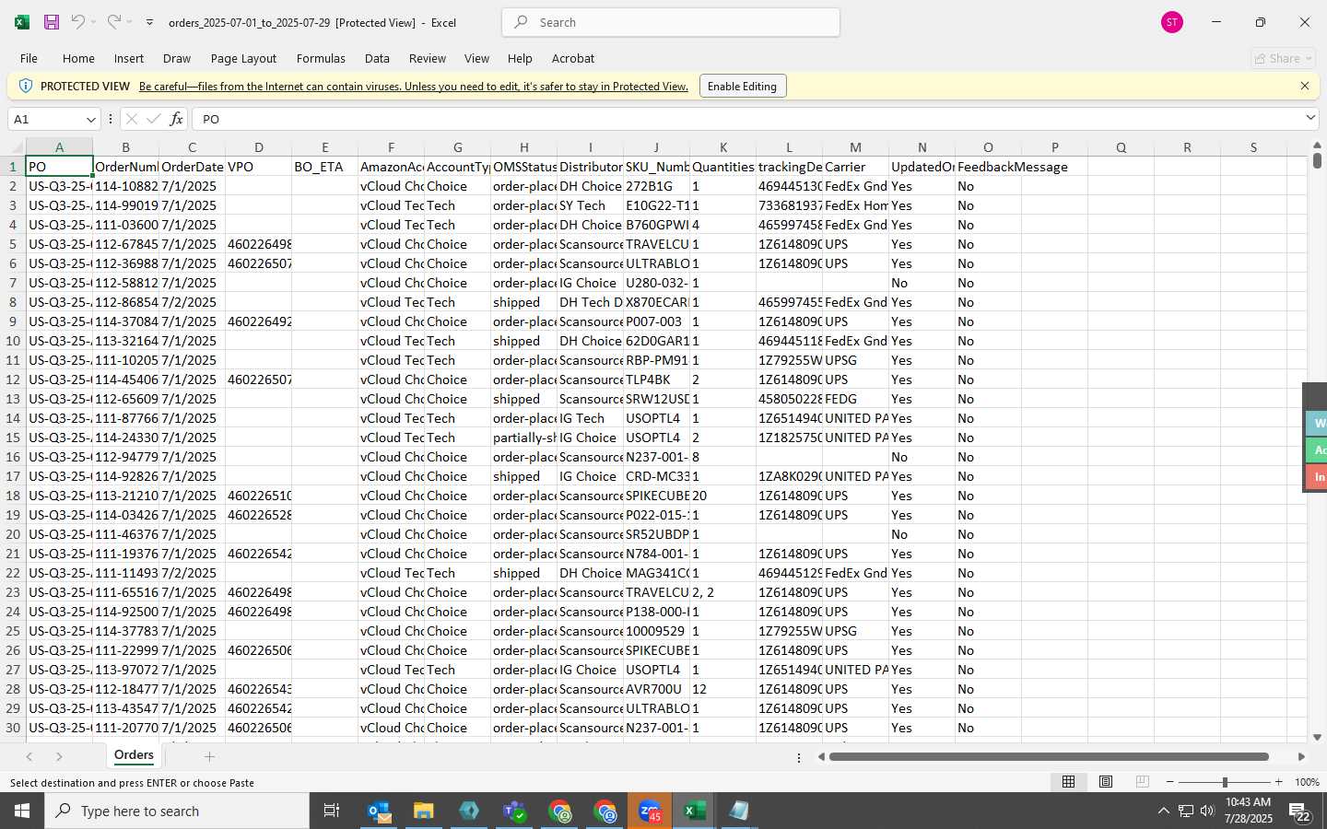Switch to the Insert tab
The height and width of the screenshot is (829, 1327).
coord(129,58)
